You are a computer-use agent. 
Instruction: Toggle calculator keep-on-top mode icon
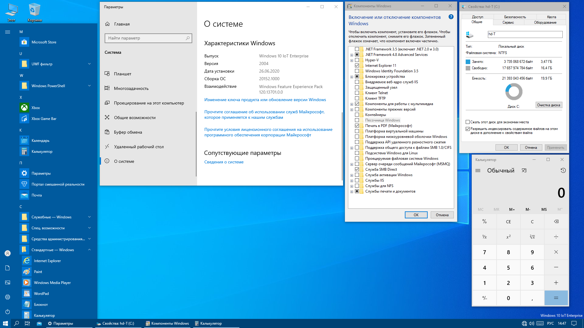point(524,171)
